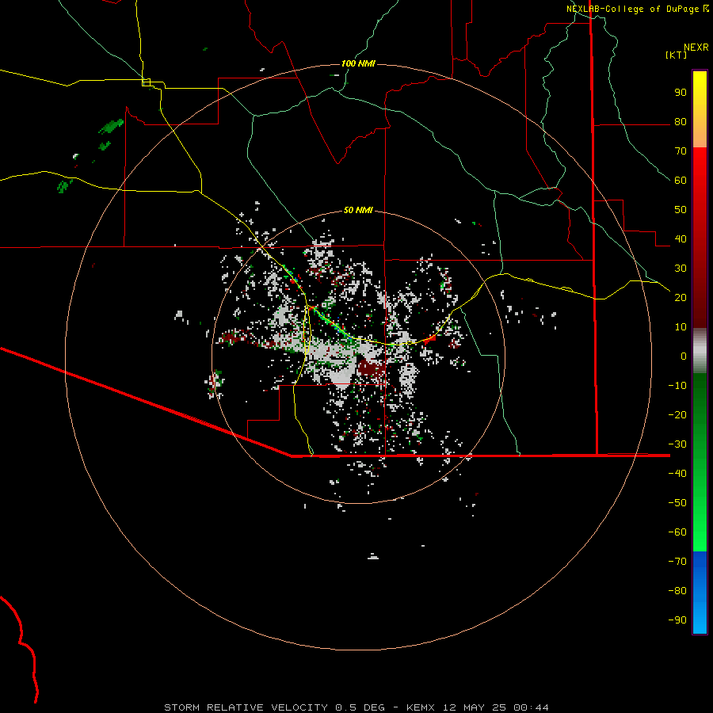Click the bright red 60-70 color bar segment
The height and width of the screenshot is (713, 713).
pos(700,165)
